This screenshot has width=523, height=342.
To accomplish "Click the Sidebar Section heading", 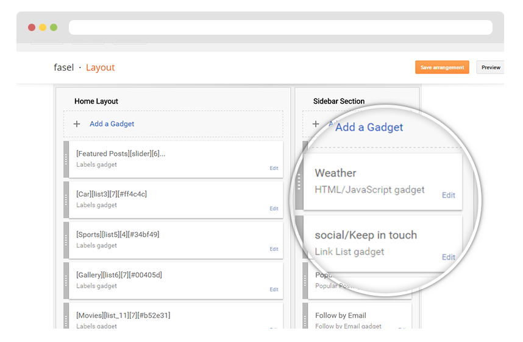I will 338,101.
